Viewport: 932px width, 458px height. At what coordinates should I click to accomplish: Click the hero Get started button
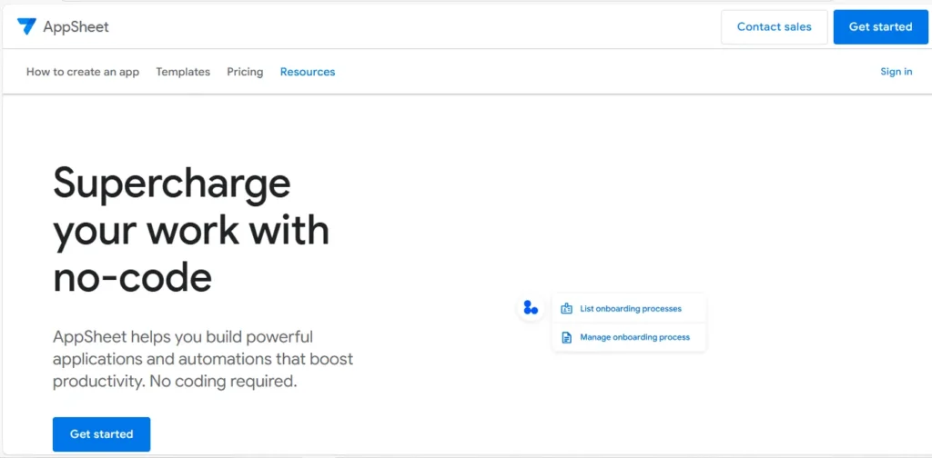pos(102,434)
